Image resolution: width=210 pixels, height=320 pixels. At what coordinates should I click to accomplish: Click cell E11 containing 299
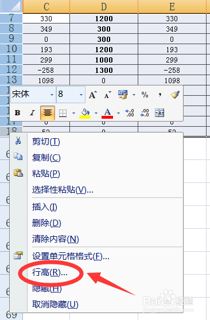172,60
